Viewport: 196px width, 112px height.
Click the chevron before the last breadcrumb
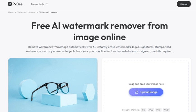[37, 12]
